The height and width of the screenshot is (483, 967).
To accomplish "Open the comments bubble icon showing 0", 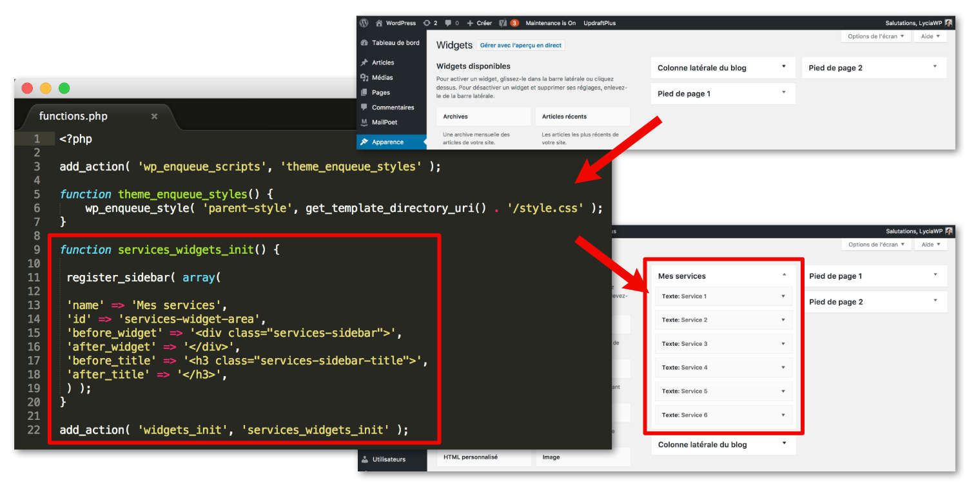I will [x=452, y=23].
